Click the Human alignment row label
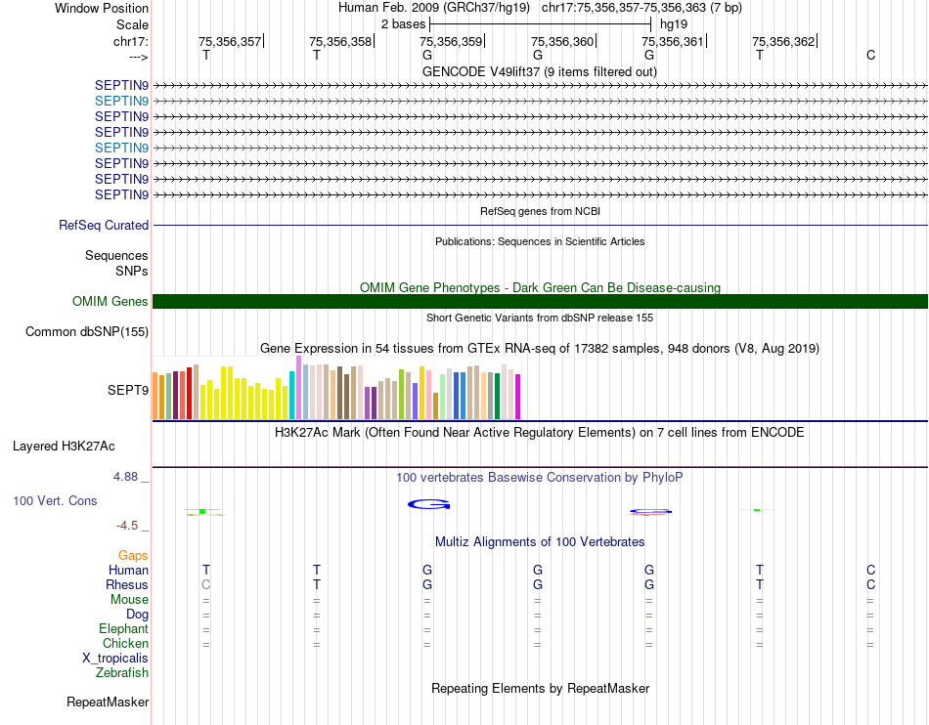929x725 pixels. (128, 570)
